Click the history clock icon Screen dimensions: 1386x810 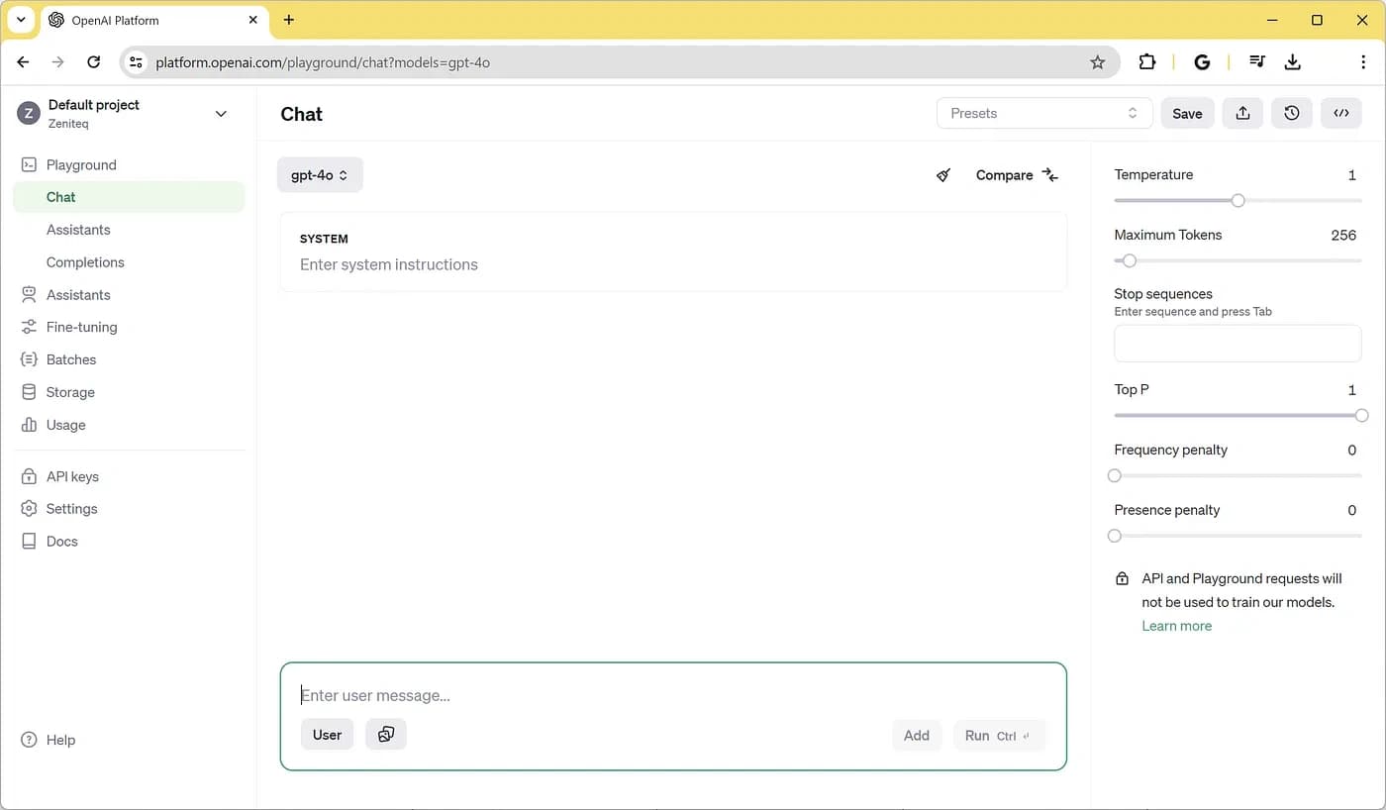(1292, 113)
